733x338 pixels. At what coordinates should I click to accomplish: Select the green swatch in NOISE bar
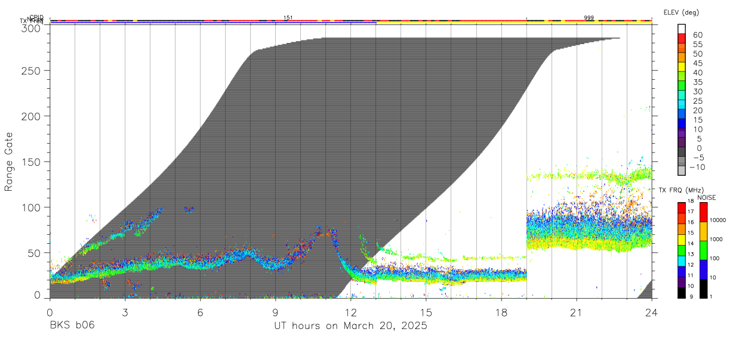click(703, 250)
